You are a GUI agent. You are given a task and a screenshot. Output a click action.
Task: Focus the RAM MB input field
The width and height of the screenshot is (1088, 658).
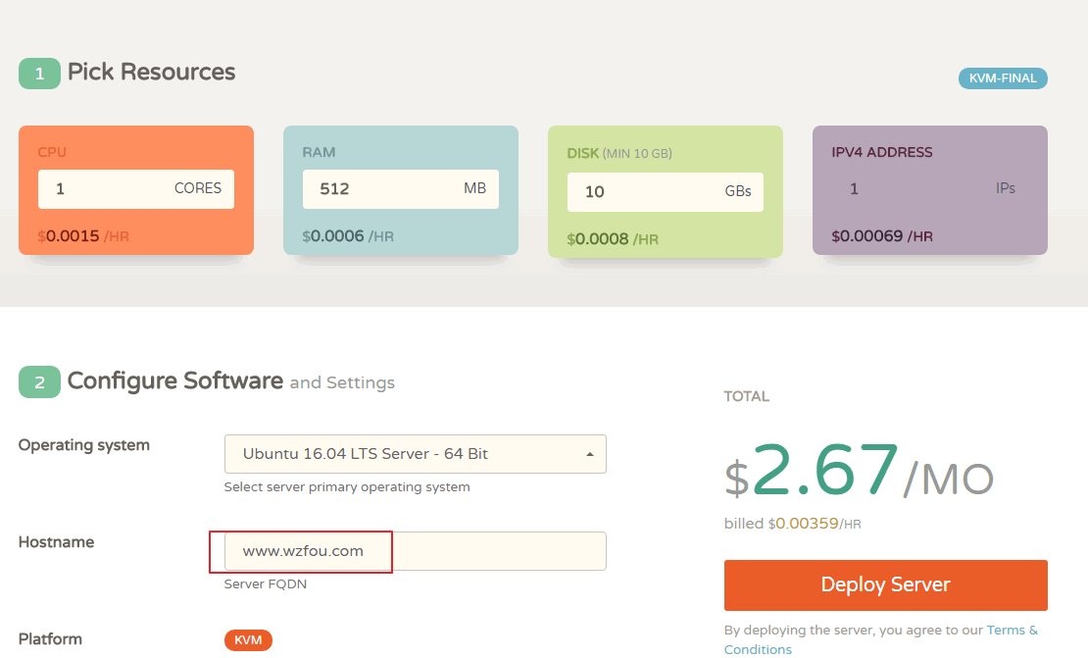[400, 188]
